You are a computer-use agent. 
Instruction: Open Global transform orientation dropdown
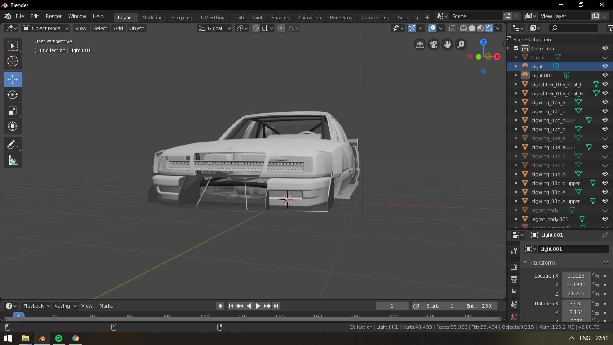point(215,28)
